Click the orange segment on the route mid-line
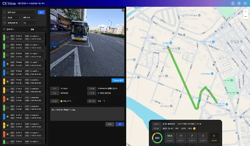 click(x=185, y=85)
